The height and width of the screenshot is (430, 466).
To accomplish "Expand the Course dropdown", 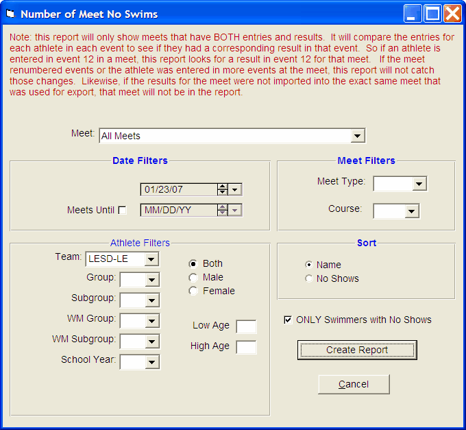I will click(411, 211).
